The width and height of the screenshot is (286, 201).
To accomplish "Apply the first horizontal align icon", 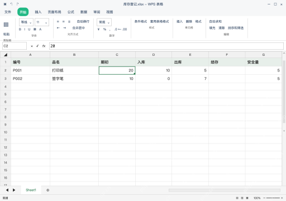I will (x=58, y=22).
